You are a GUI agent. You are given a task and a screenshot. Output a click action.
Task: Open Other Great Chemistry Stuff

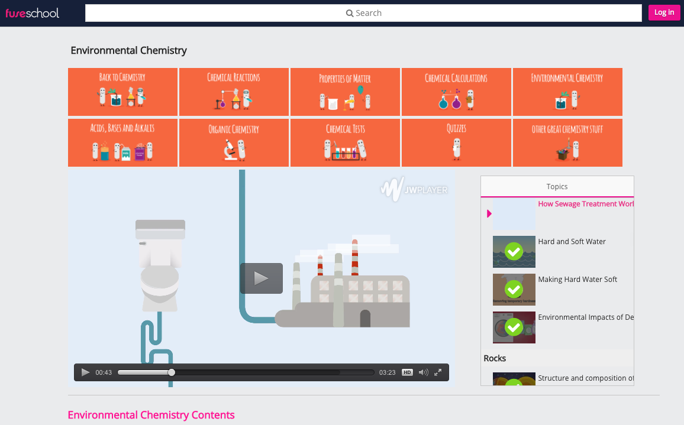coord(567,142)
